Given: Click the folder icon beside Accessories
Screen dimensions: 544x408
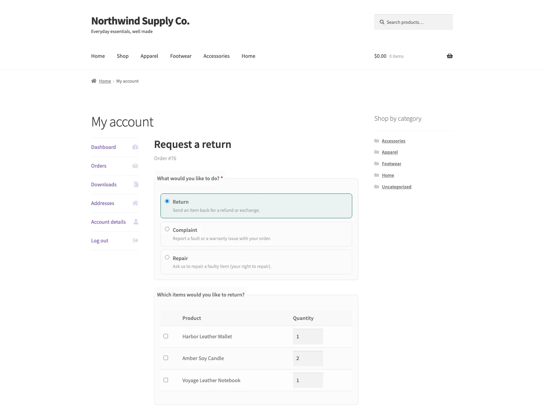Looking at the screenshot, I should click(377, 141).
